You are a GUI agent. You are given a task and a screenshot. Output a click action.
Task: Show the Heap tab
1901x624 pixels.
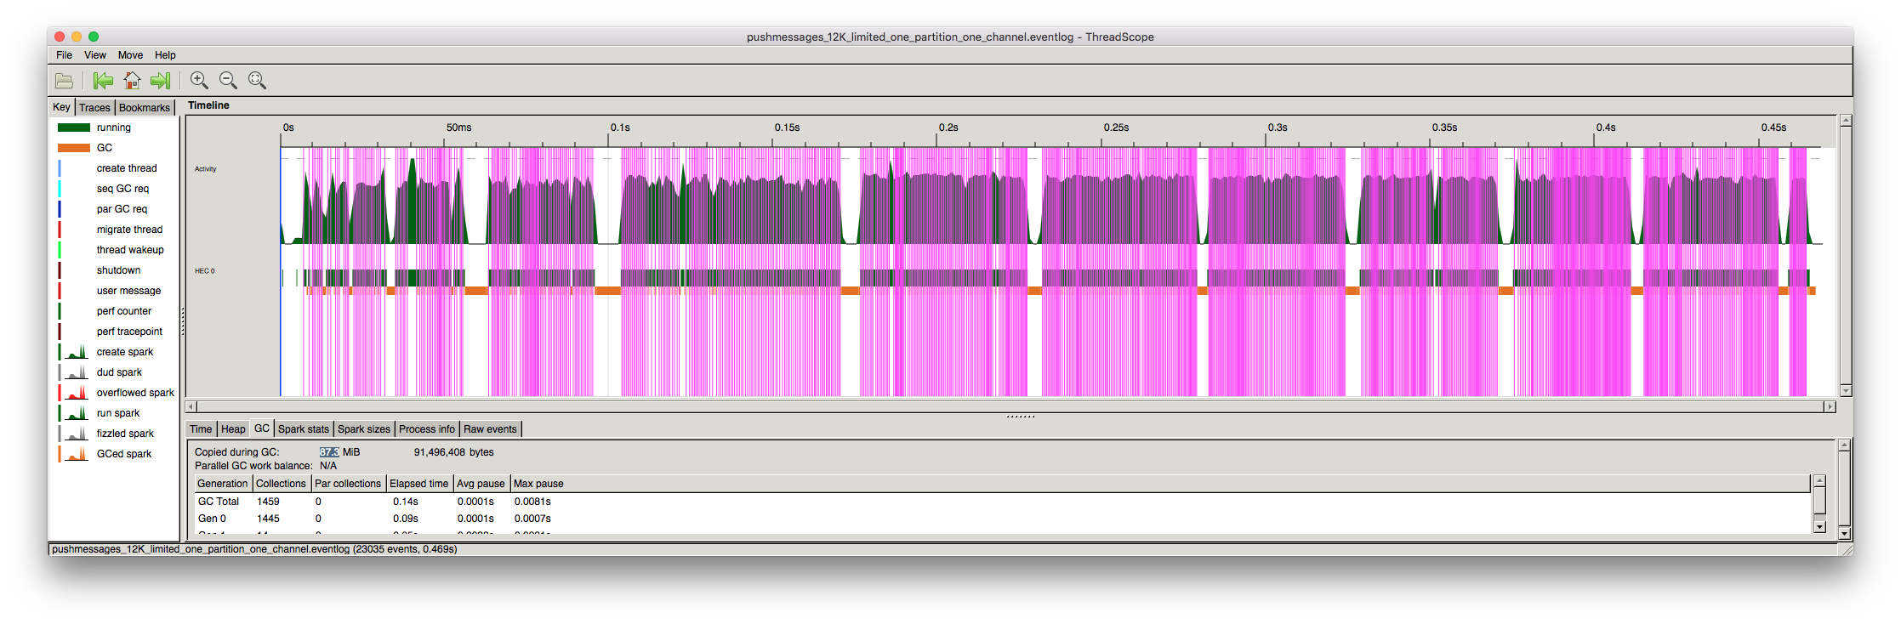pyautogui.click(x=233, y=429)
